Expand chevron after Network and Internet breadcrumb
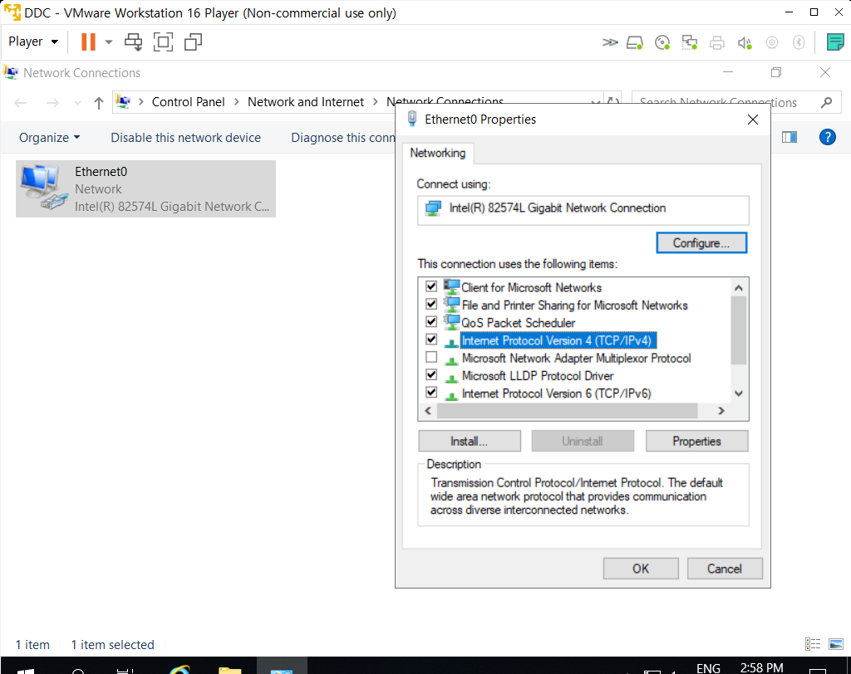The height and width of the screenshot is (674, 851). (375, 102)
